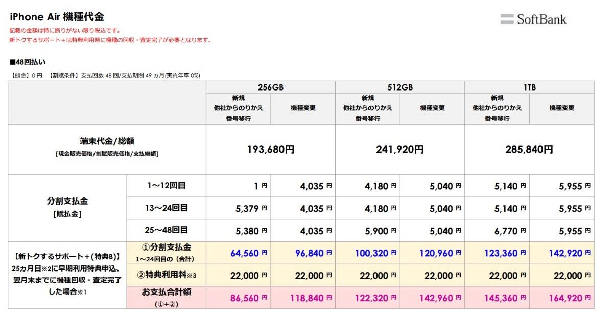Select the 1TB column header
613x316 pixels.
coord(529,87)
